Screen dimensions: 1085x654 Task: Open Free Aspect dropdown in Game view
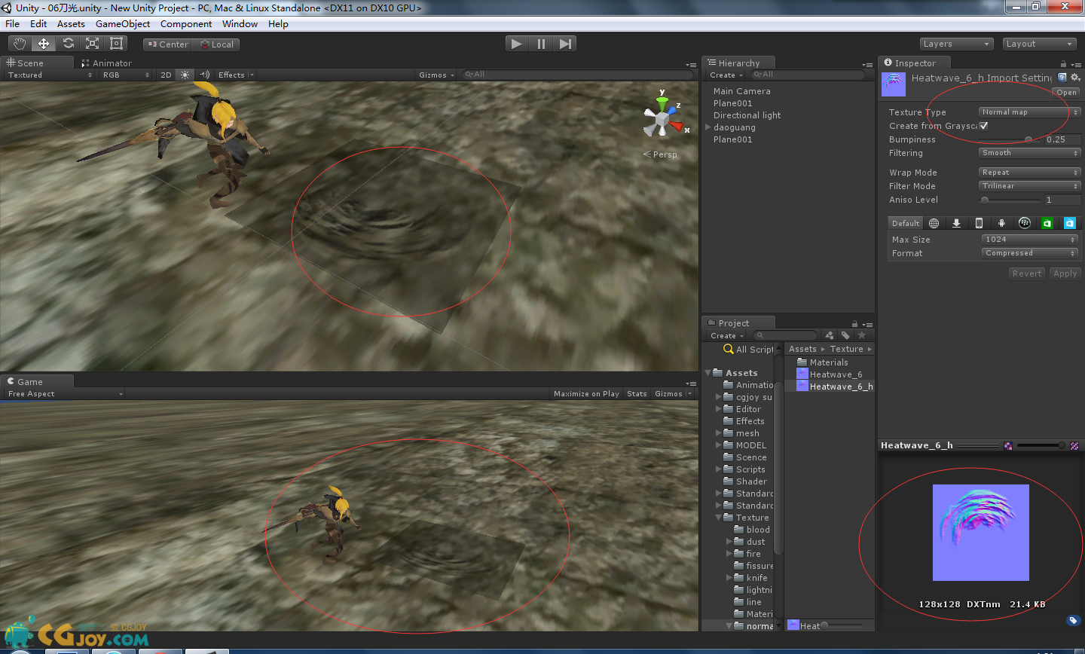(x=64, y=393)
